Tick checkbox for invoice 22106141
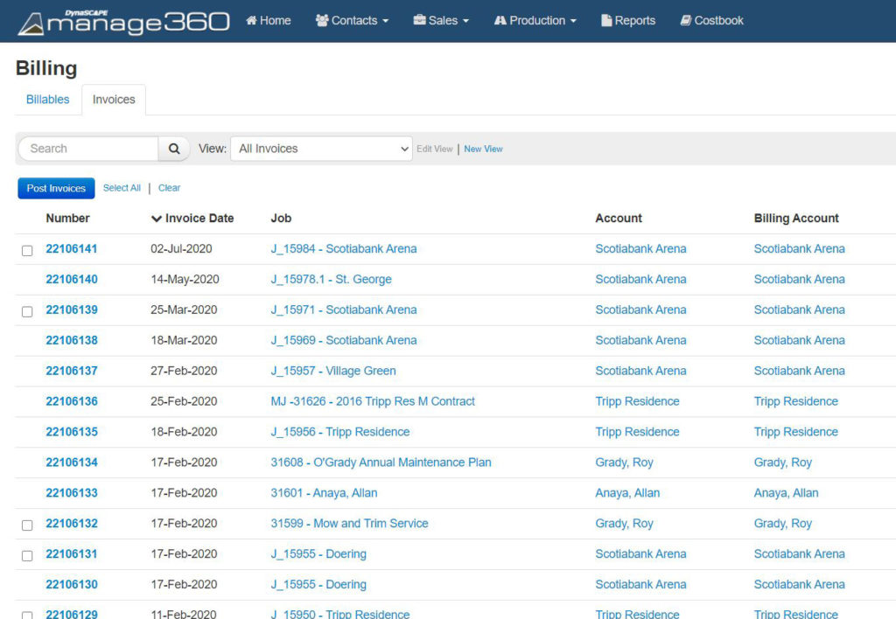 27,251
